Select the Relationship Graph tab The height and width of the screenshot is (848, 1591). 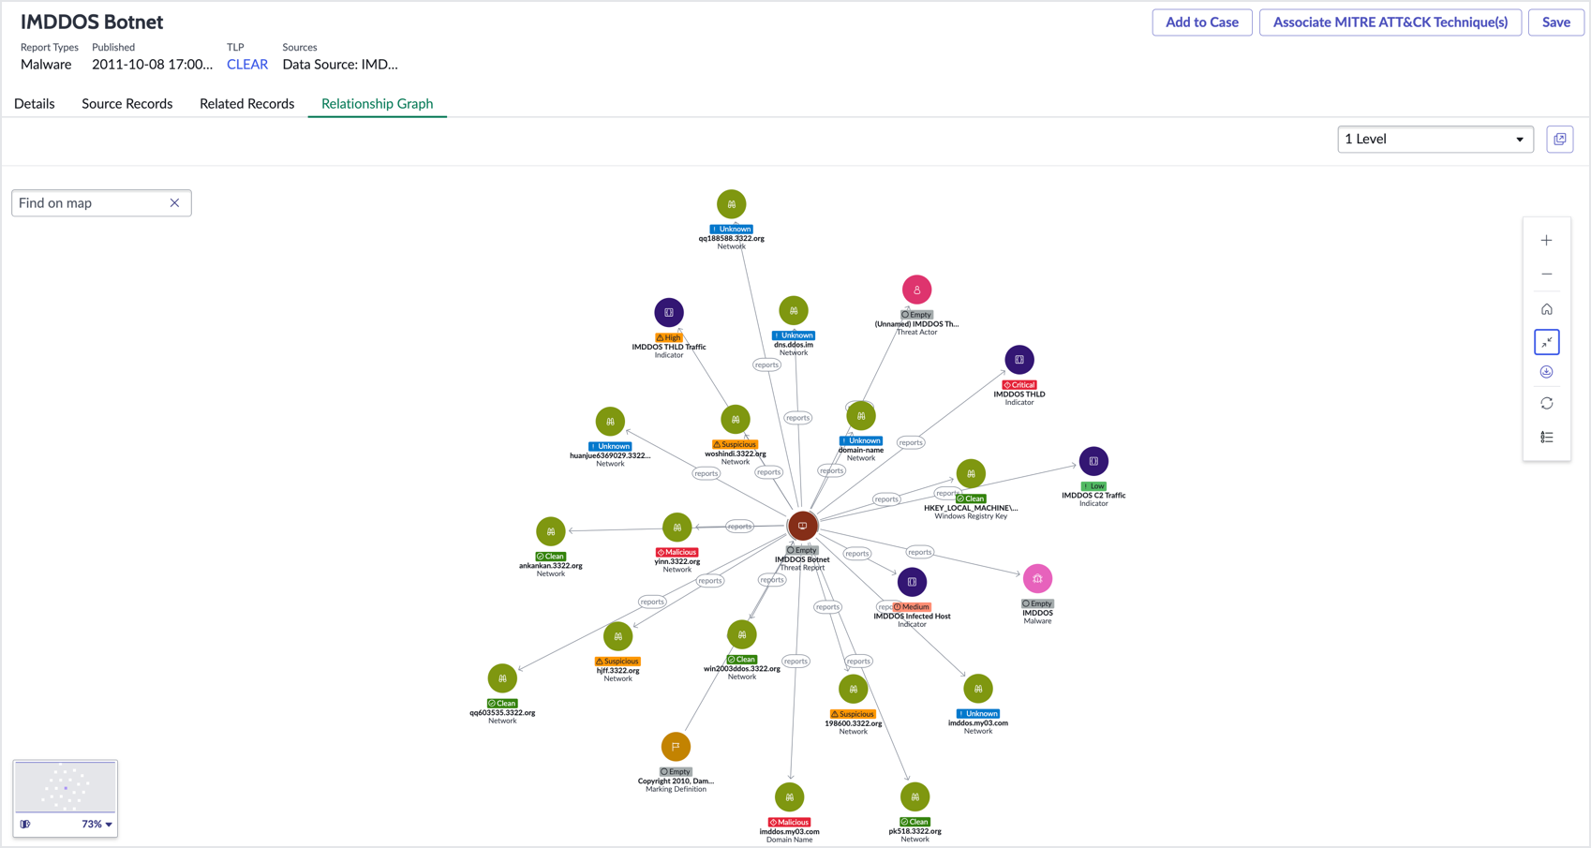point(378,104)
